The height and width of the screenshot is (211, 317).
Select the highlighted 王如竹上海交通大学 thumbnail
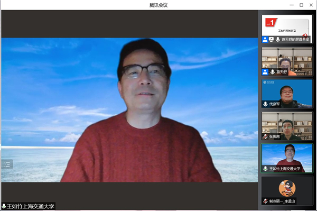(x=287, y=159)
